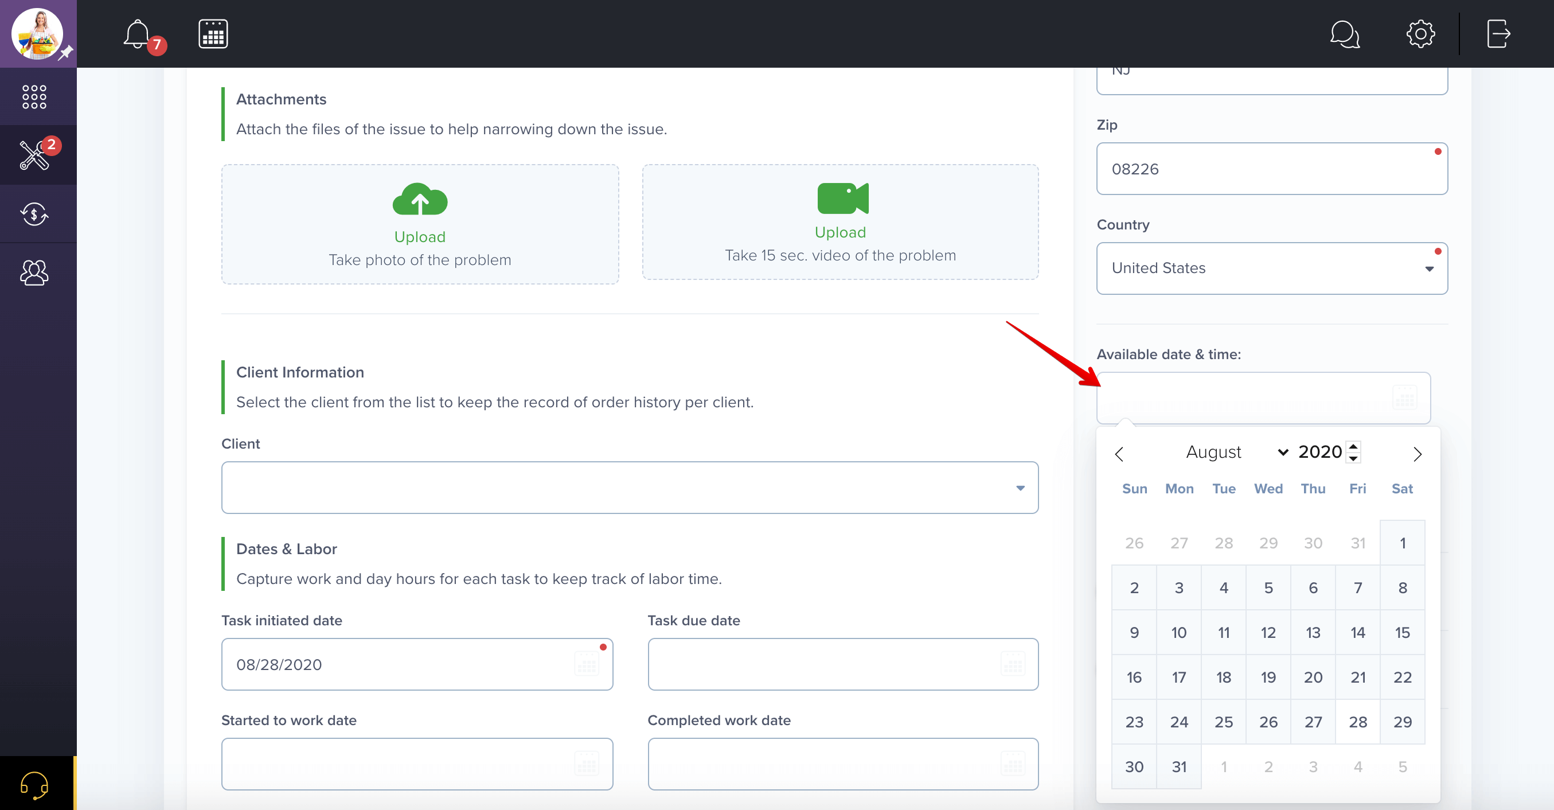Select July 29 greyed day in calendar

(x=1268, y=543)
